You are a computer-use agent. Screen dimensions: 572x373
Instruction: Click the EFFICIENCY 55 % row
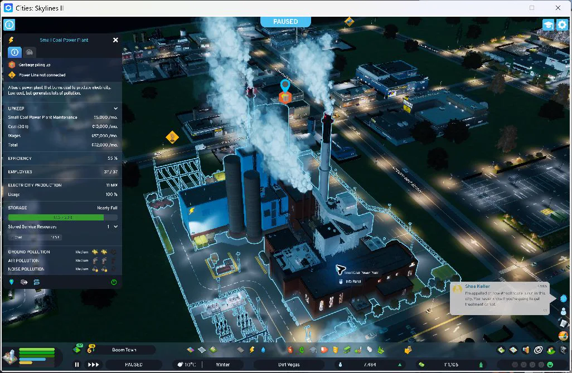coord(63,159)
